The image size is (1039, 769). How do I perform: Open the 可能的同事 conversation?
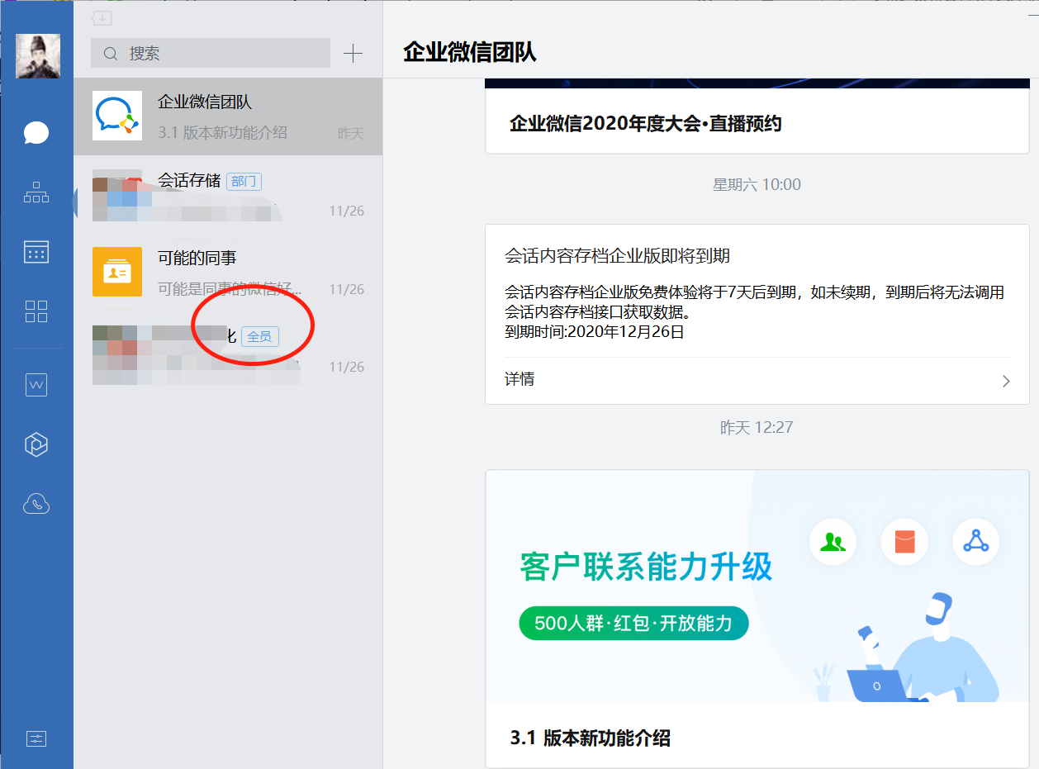point(228,273)
